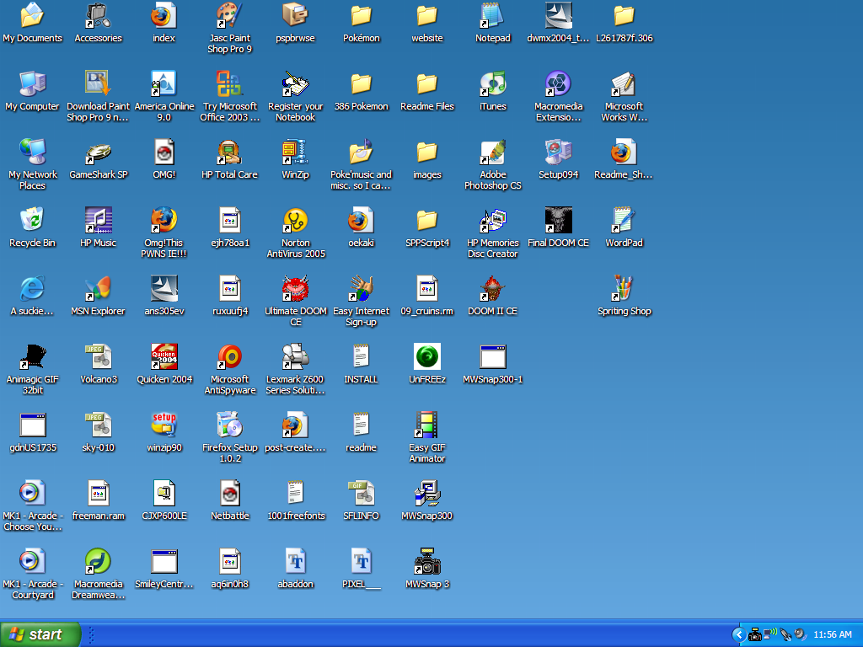Viewport: 863px width, 647px height.
Task: Select the Macromedia Extension Manager icon
Action: pos(558,83)
